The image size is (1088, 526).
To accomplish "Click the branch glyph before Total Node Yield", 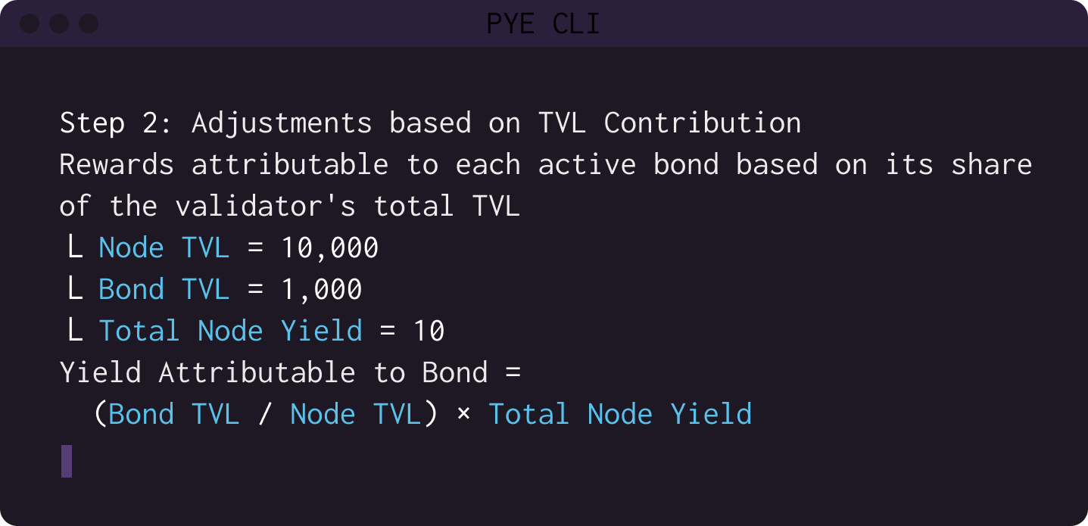I will click(75, 331).
